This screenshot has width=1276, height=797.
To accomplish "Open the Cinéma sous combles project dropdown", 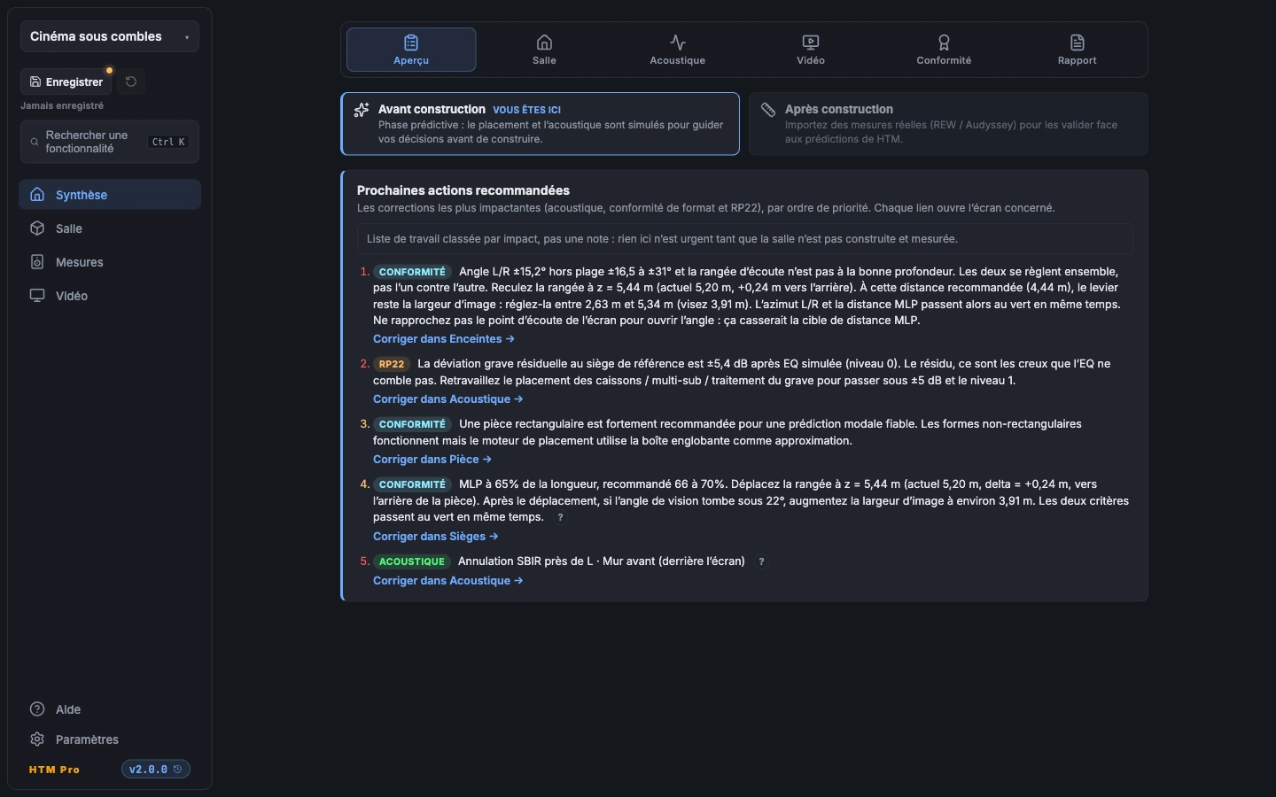I will (x=110, y=36).
